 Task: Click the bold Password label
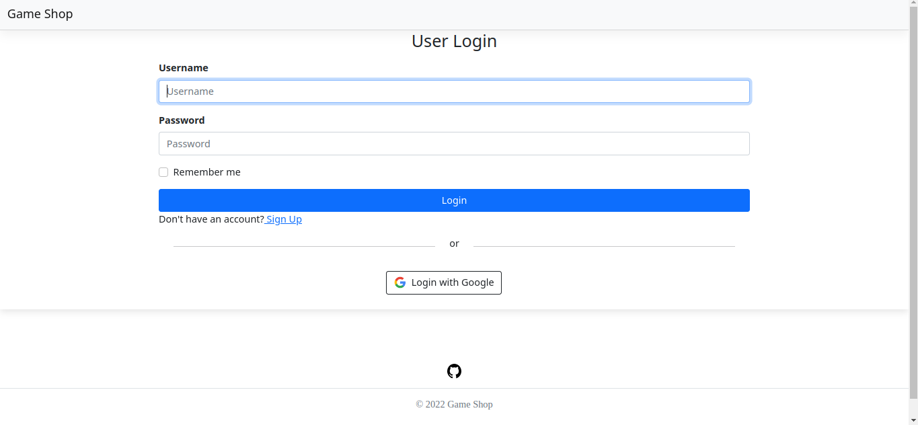182,120
